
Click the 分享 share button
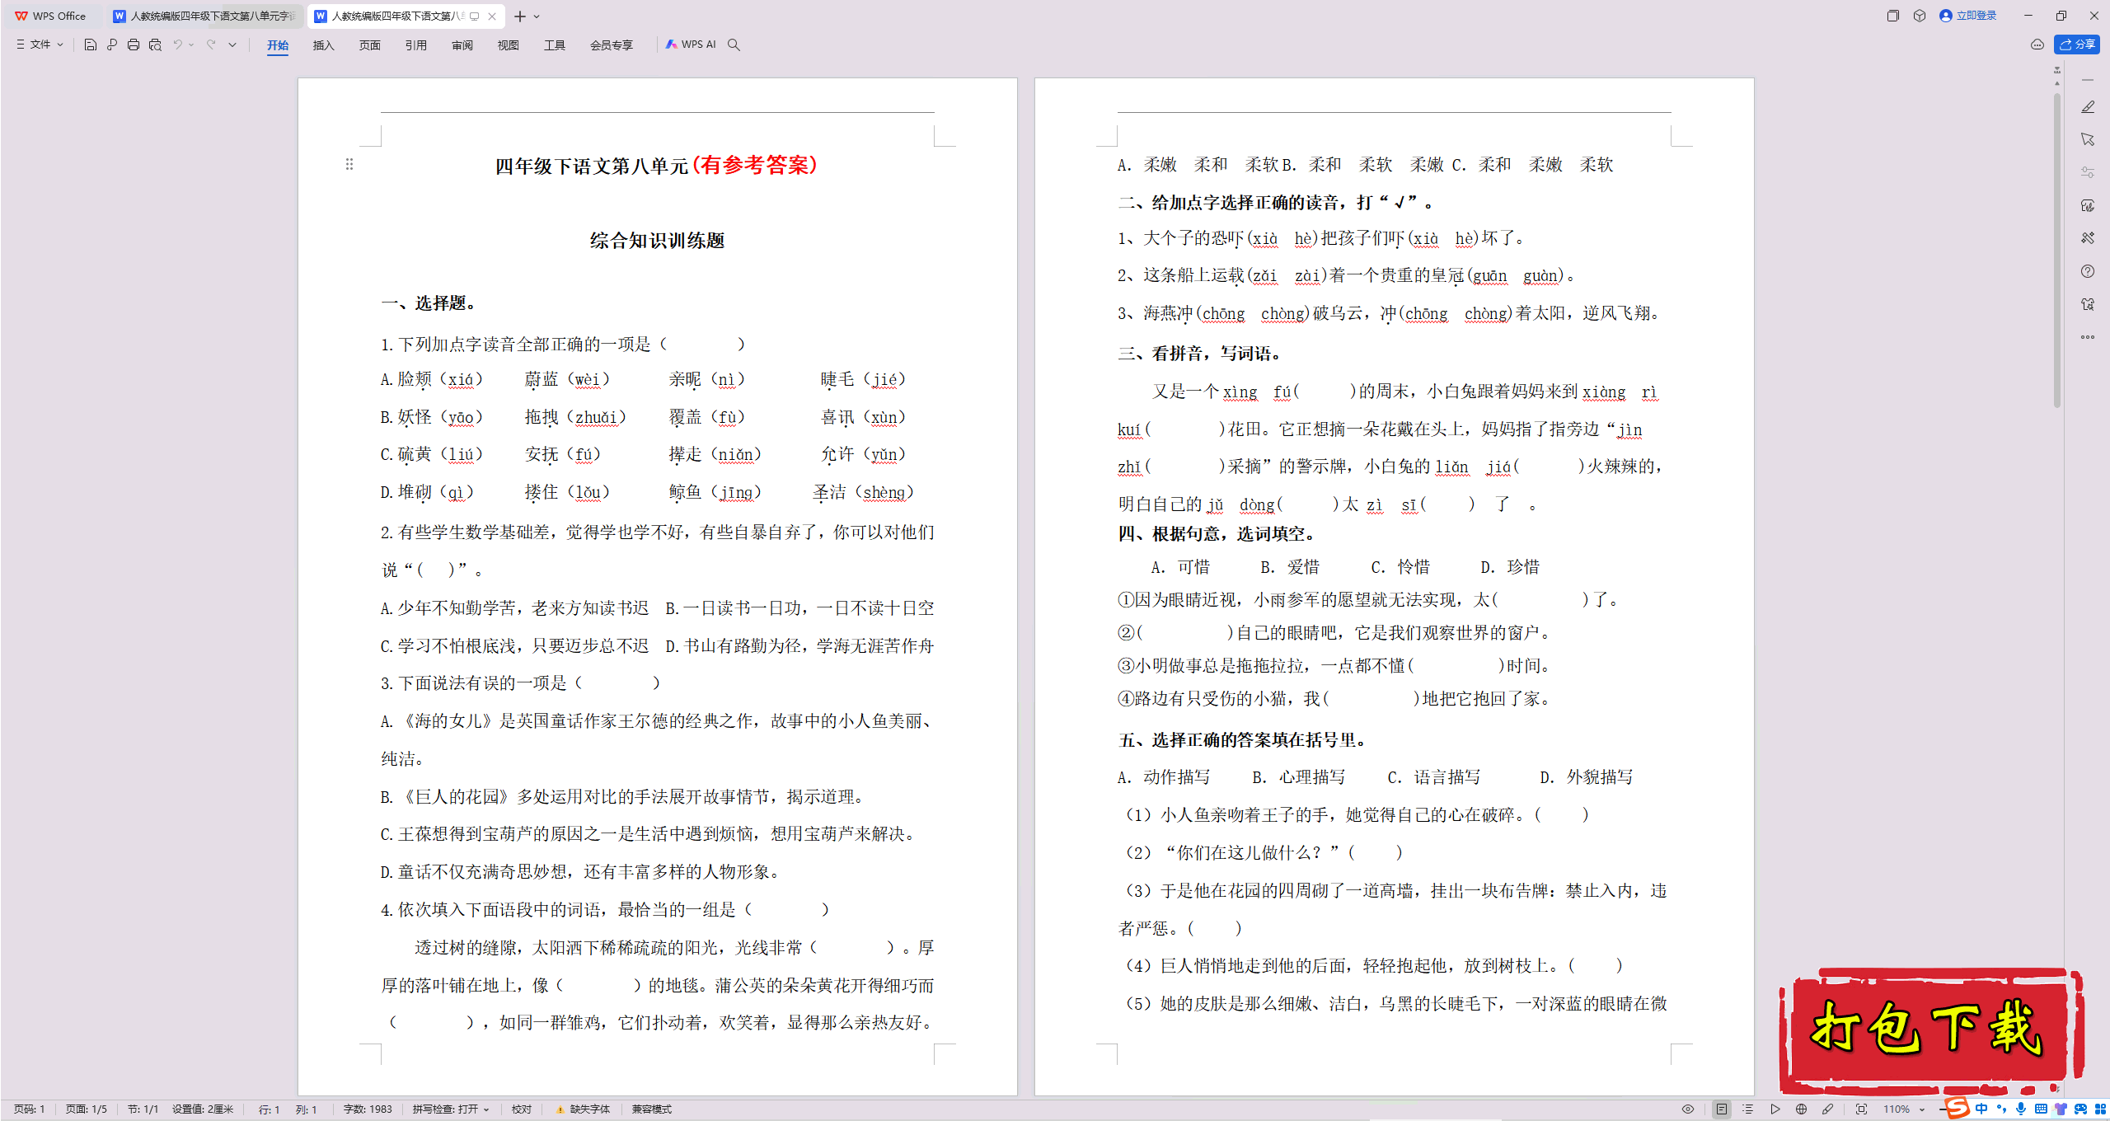tap(2076, 45)
